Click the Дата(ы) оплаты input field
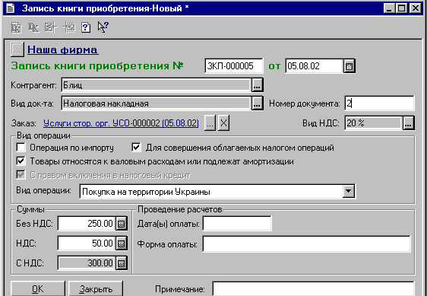This screenshot has width=427, height=296. click(x=237, y=224)
